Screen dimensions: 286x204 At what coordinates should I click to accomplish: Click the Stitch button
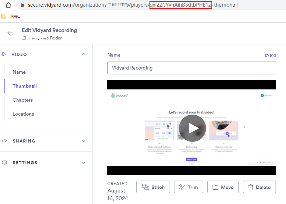[153, 187]
